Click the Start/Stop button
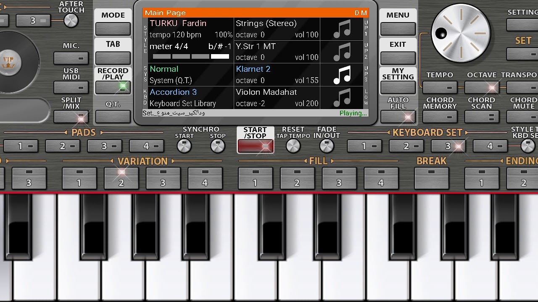538x302 pixels. tap(256, 146)
